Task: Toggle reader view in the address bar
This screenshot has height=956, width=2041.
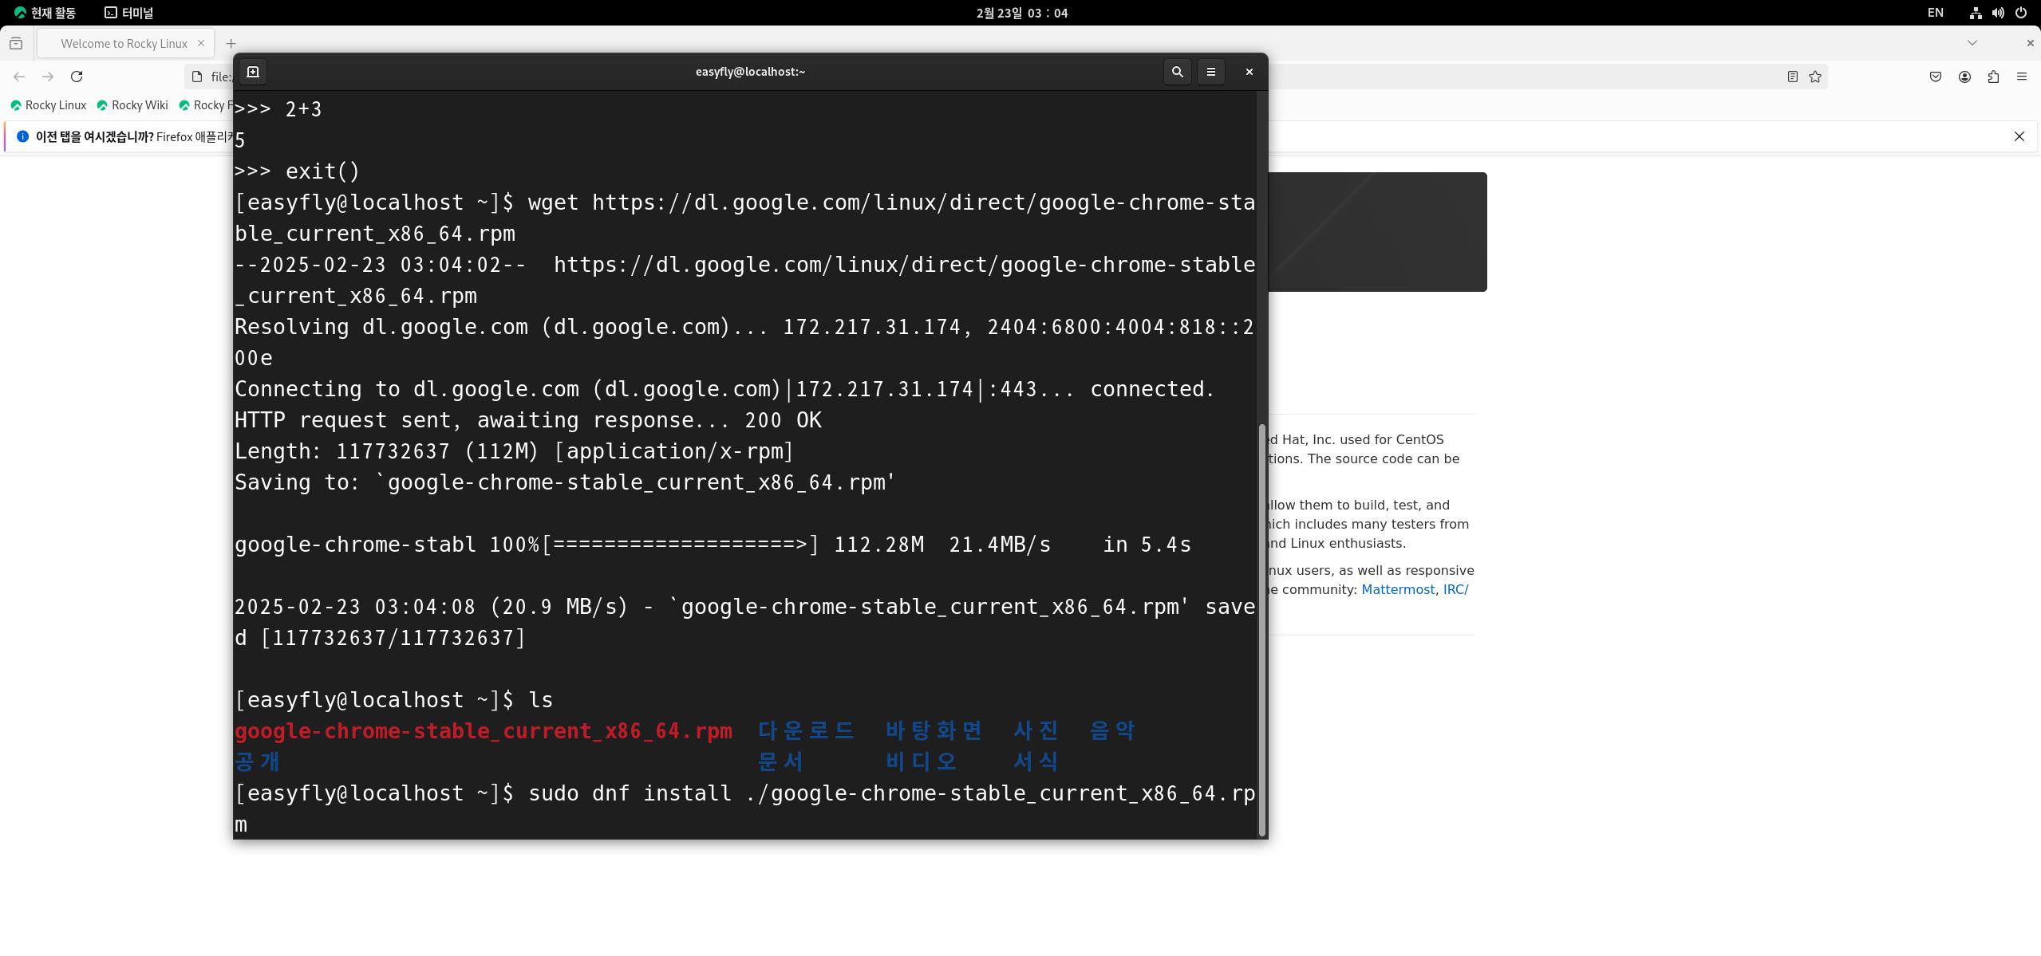Action: tap(1792, 77)
